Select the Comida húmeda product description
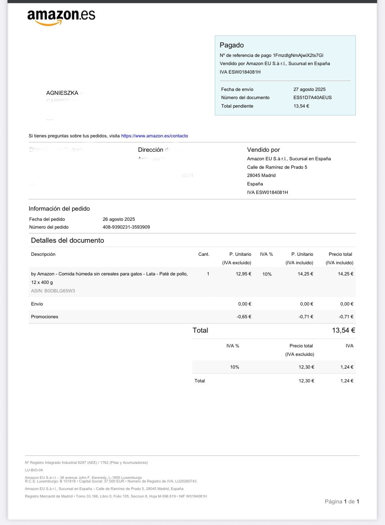This screenshot has height=525, width=385. pyautogui.click(x=109, y=278)
